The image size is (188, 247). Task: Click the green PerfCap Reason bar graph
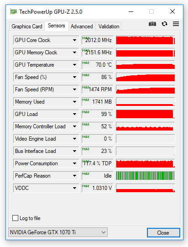click(x=145, y=176)
